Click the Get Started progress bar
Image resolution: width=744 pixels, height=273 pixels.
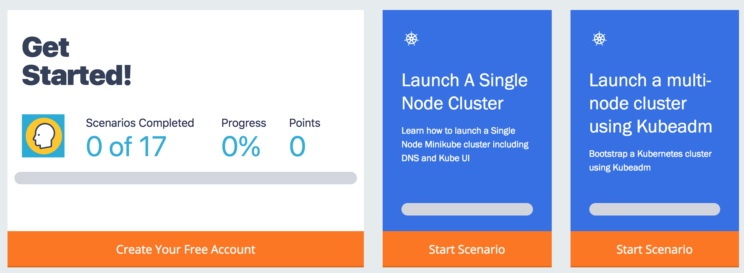click(186, 178)
